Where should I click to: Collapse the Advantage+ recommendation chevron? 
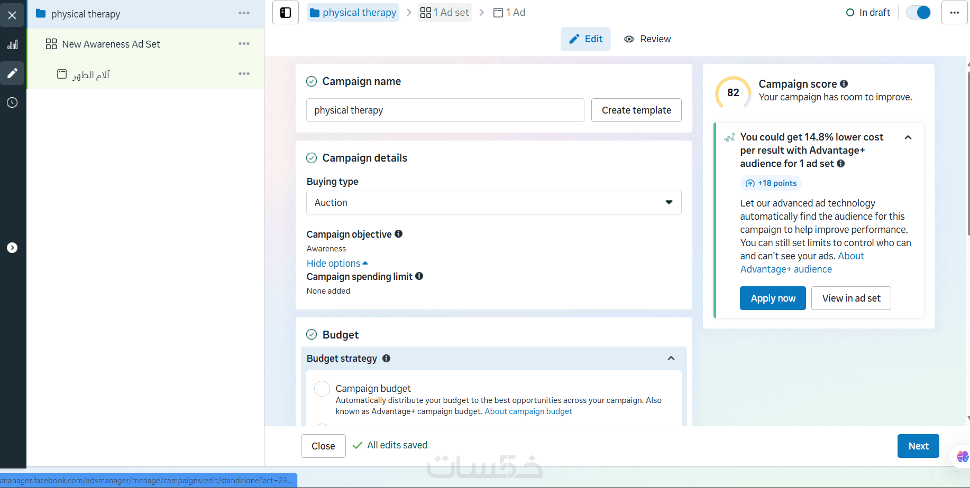pos(908,137)
